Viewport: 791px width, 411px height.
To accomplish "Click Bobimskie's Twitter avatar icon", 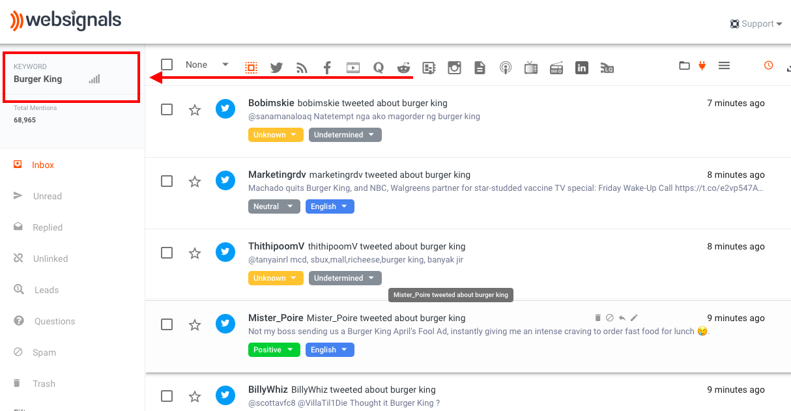I will tap(225, 109).
